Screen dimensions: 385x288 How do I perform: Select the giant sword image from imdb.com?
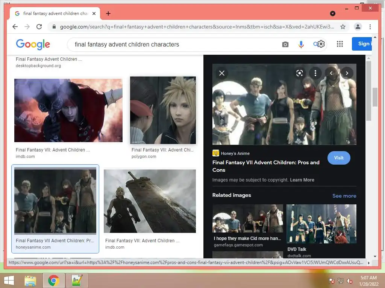150,201
